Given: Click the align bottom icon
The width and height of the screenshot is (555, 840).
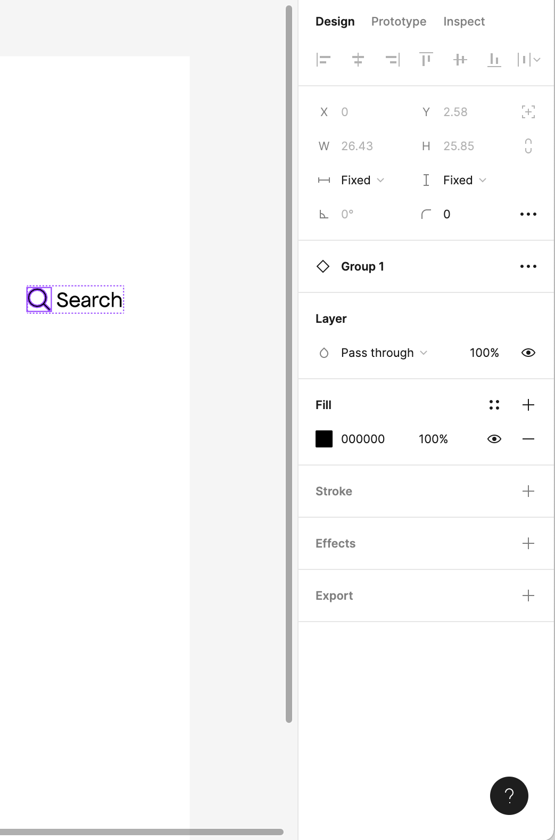Looking at the screenshot, I should pos(494,60).
